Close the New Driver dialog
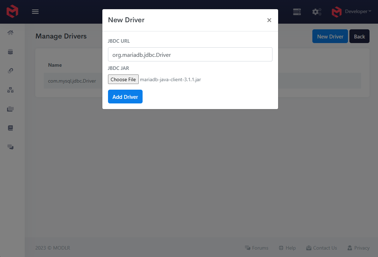Viewport: 378px width, 257px height. pos(269,20)
